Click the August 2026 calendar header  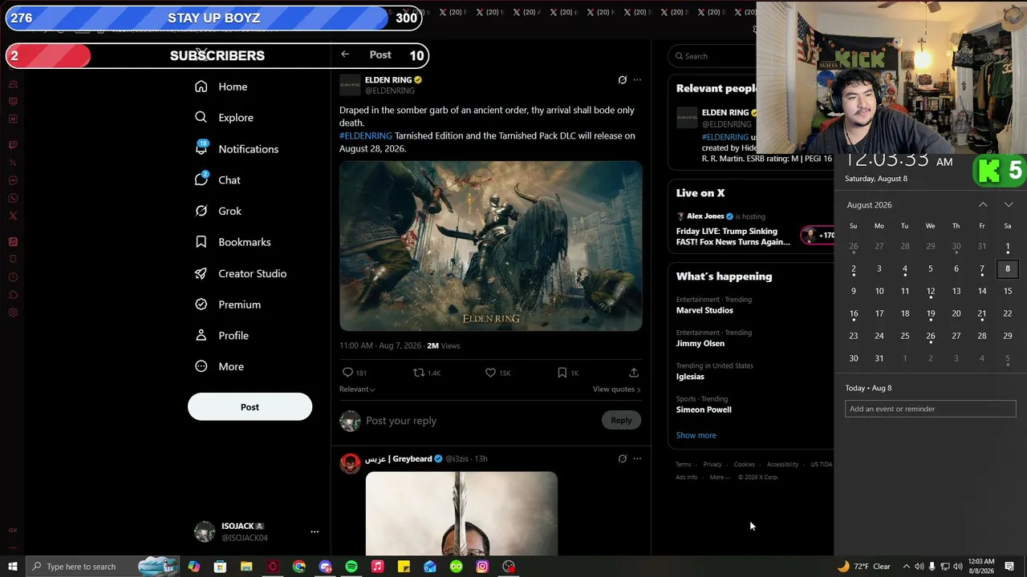click(x=870, y=205)
